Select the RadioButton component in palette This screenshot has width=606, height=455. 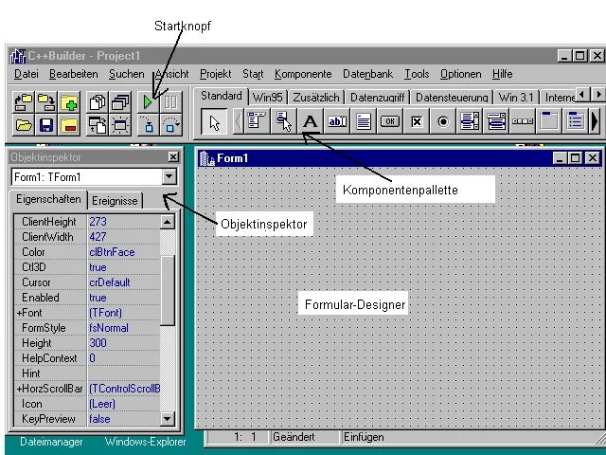[x=443, y=122]
